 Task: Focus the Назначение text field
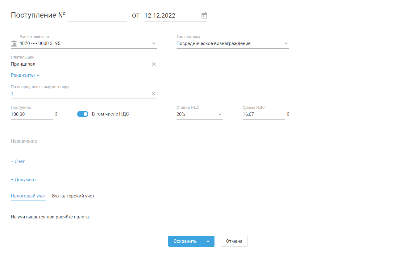(208, 141)
